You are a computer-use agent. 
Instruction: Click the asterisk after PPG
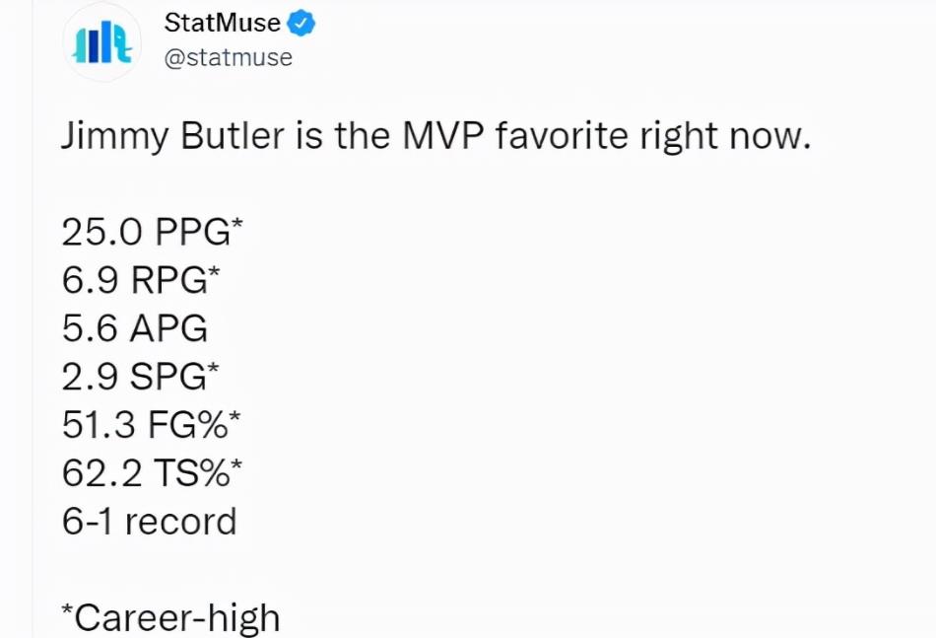pos(237,224)
